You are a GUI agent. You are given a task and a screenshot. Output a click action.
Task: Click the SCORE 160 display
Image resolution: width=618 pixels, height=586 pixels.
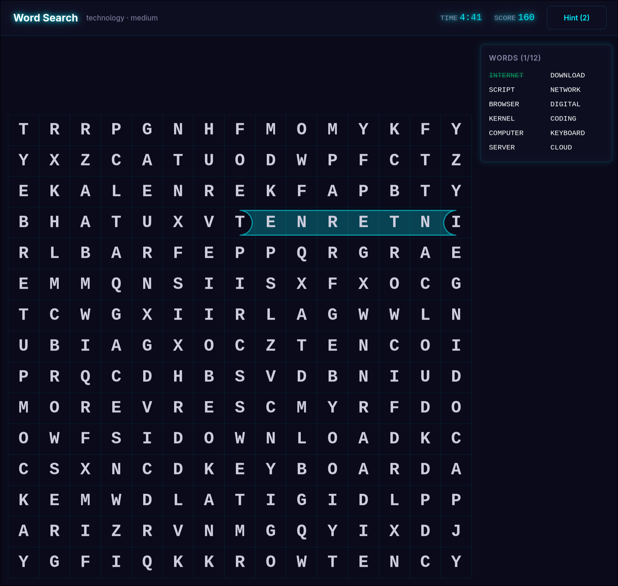click(514, 18)
